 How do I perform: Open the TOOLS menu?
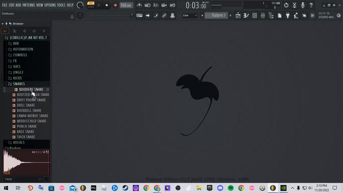[61, 5]
